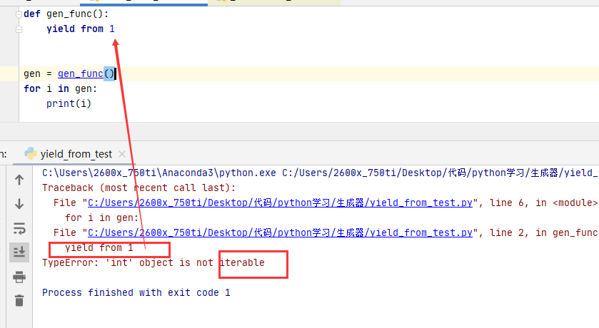The image size is (599, 328).
Task: Click the 'def gen_func():' line
Action: click(66, 14)
